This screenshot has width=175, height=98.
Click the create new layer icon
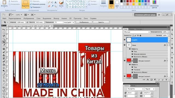coord(162,80)
